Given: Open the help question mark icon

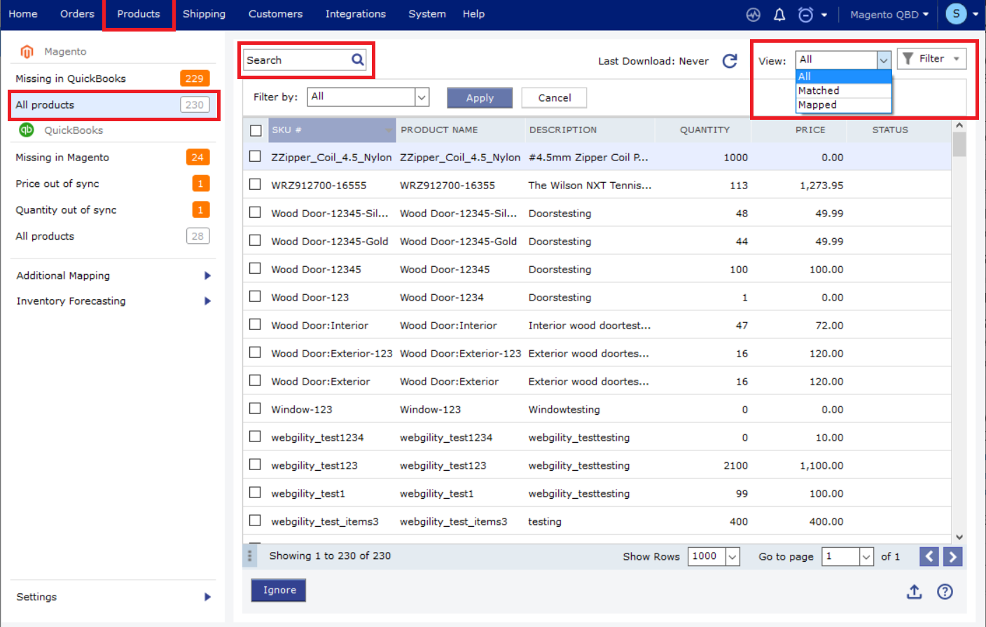Looking at the screenshot, I should (945, 592).
